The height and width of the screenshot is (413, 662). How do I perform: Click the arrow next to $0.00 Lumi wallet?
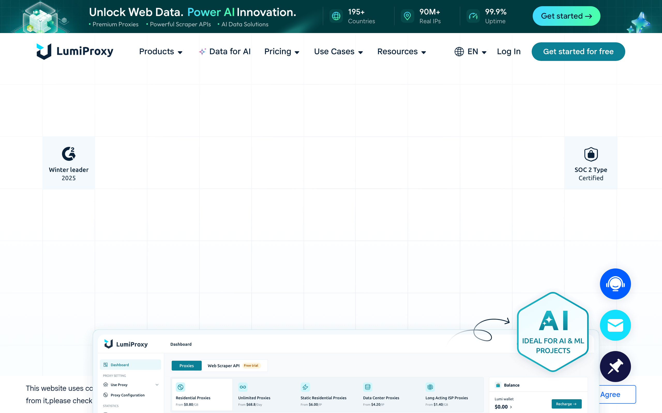[511, 407]
